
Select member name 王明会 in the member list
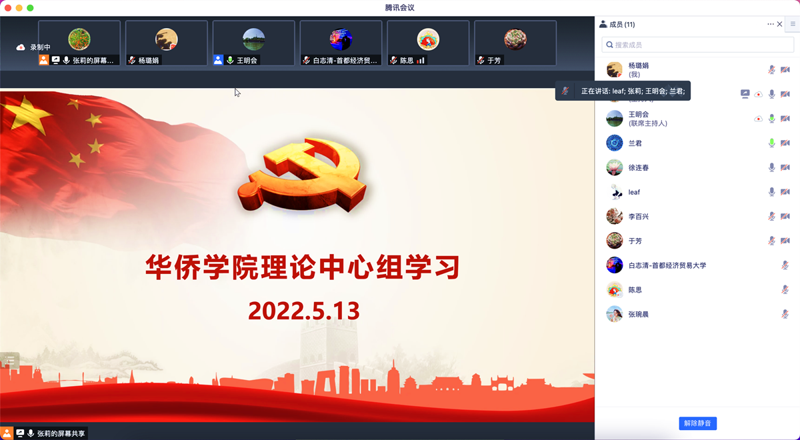pos(639,115)
